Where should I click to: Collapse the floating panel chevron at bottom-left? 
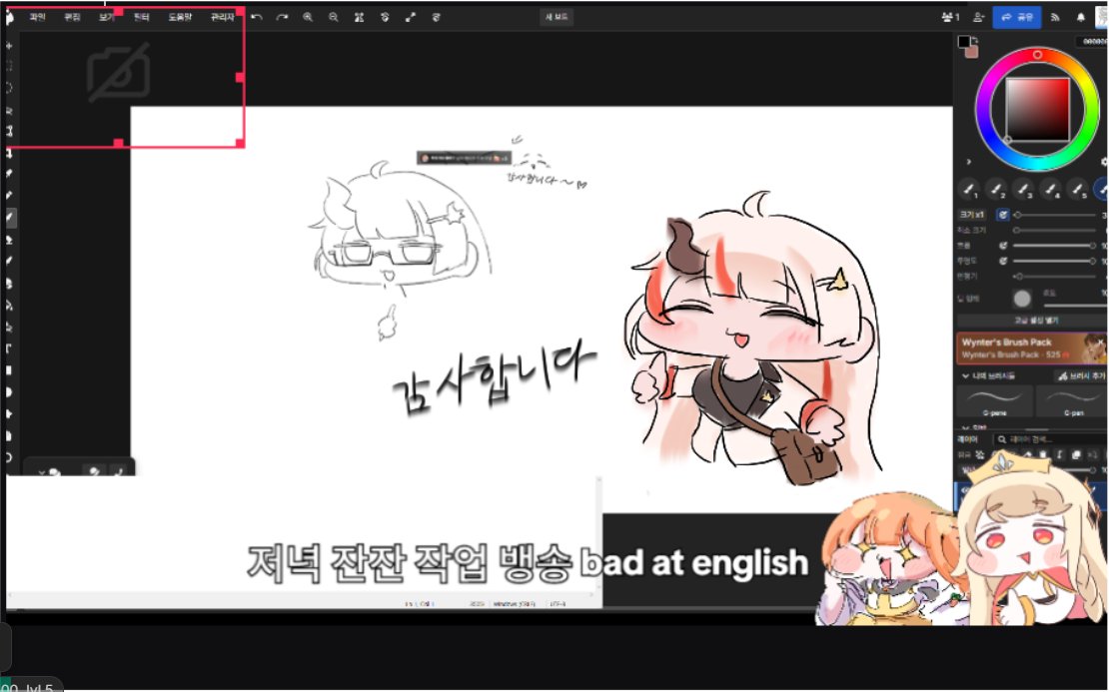click(x=42, y=471)
